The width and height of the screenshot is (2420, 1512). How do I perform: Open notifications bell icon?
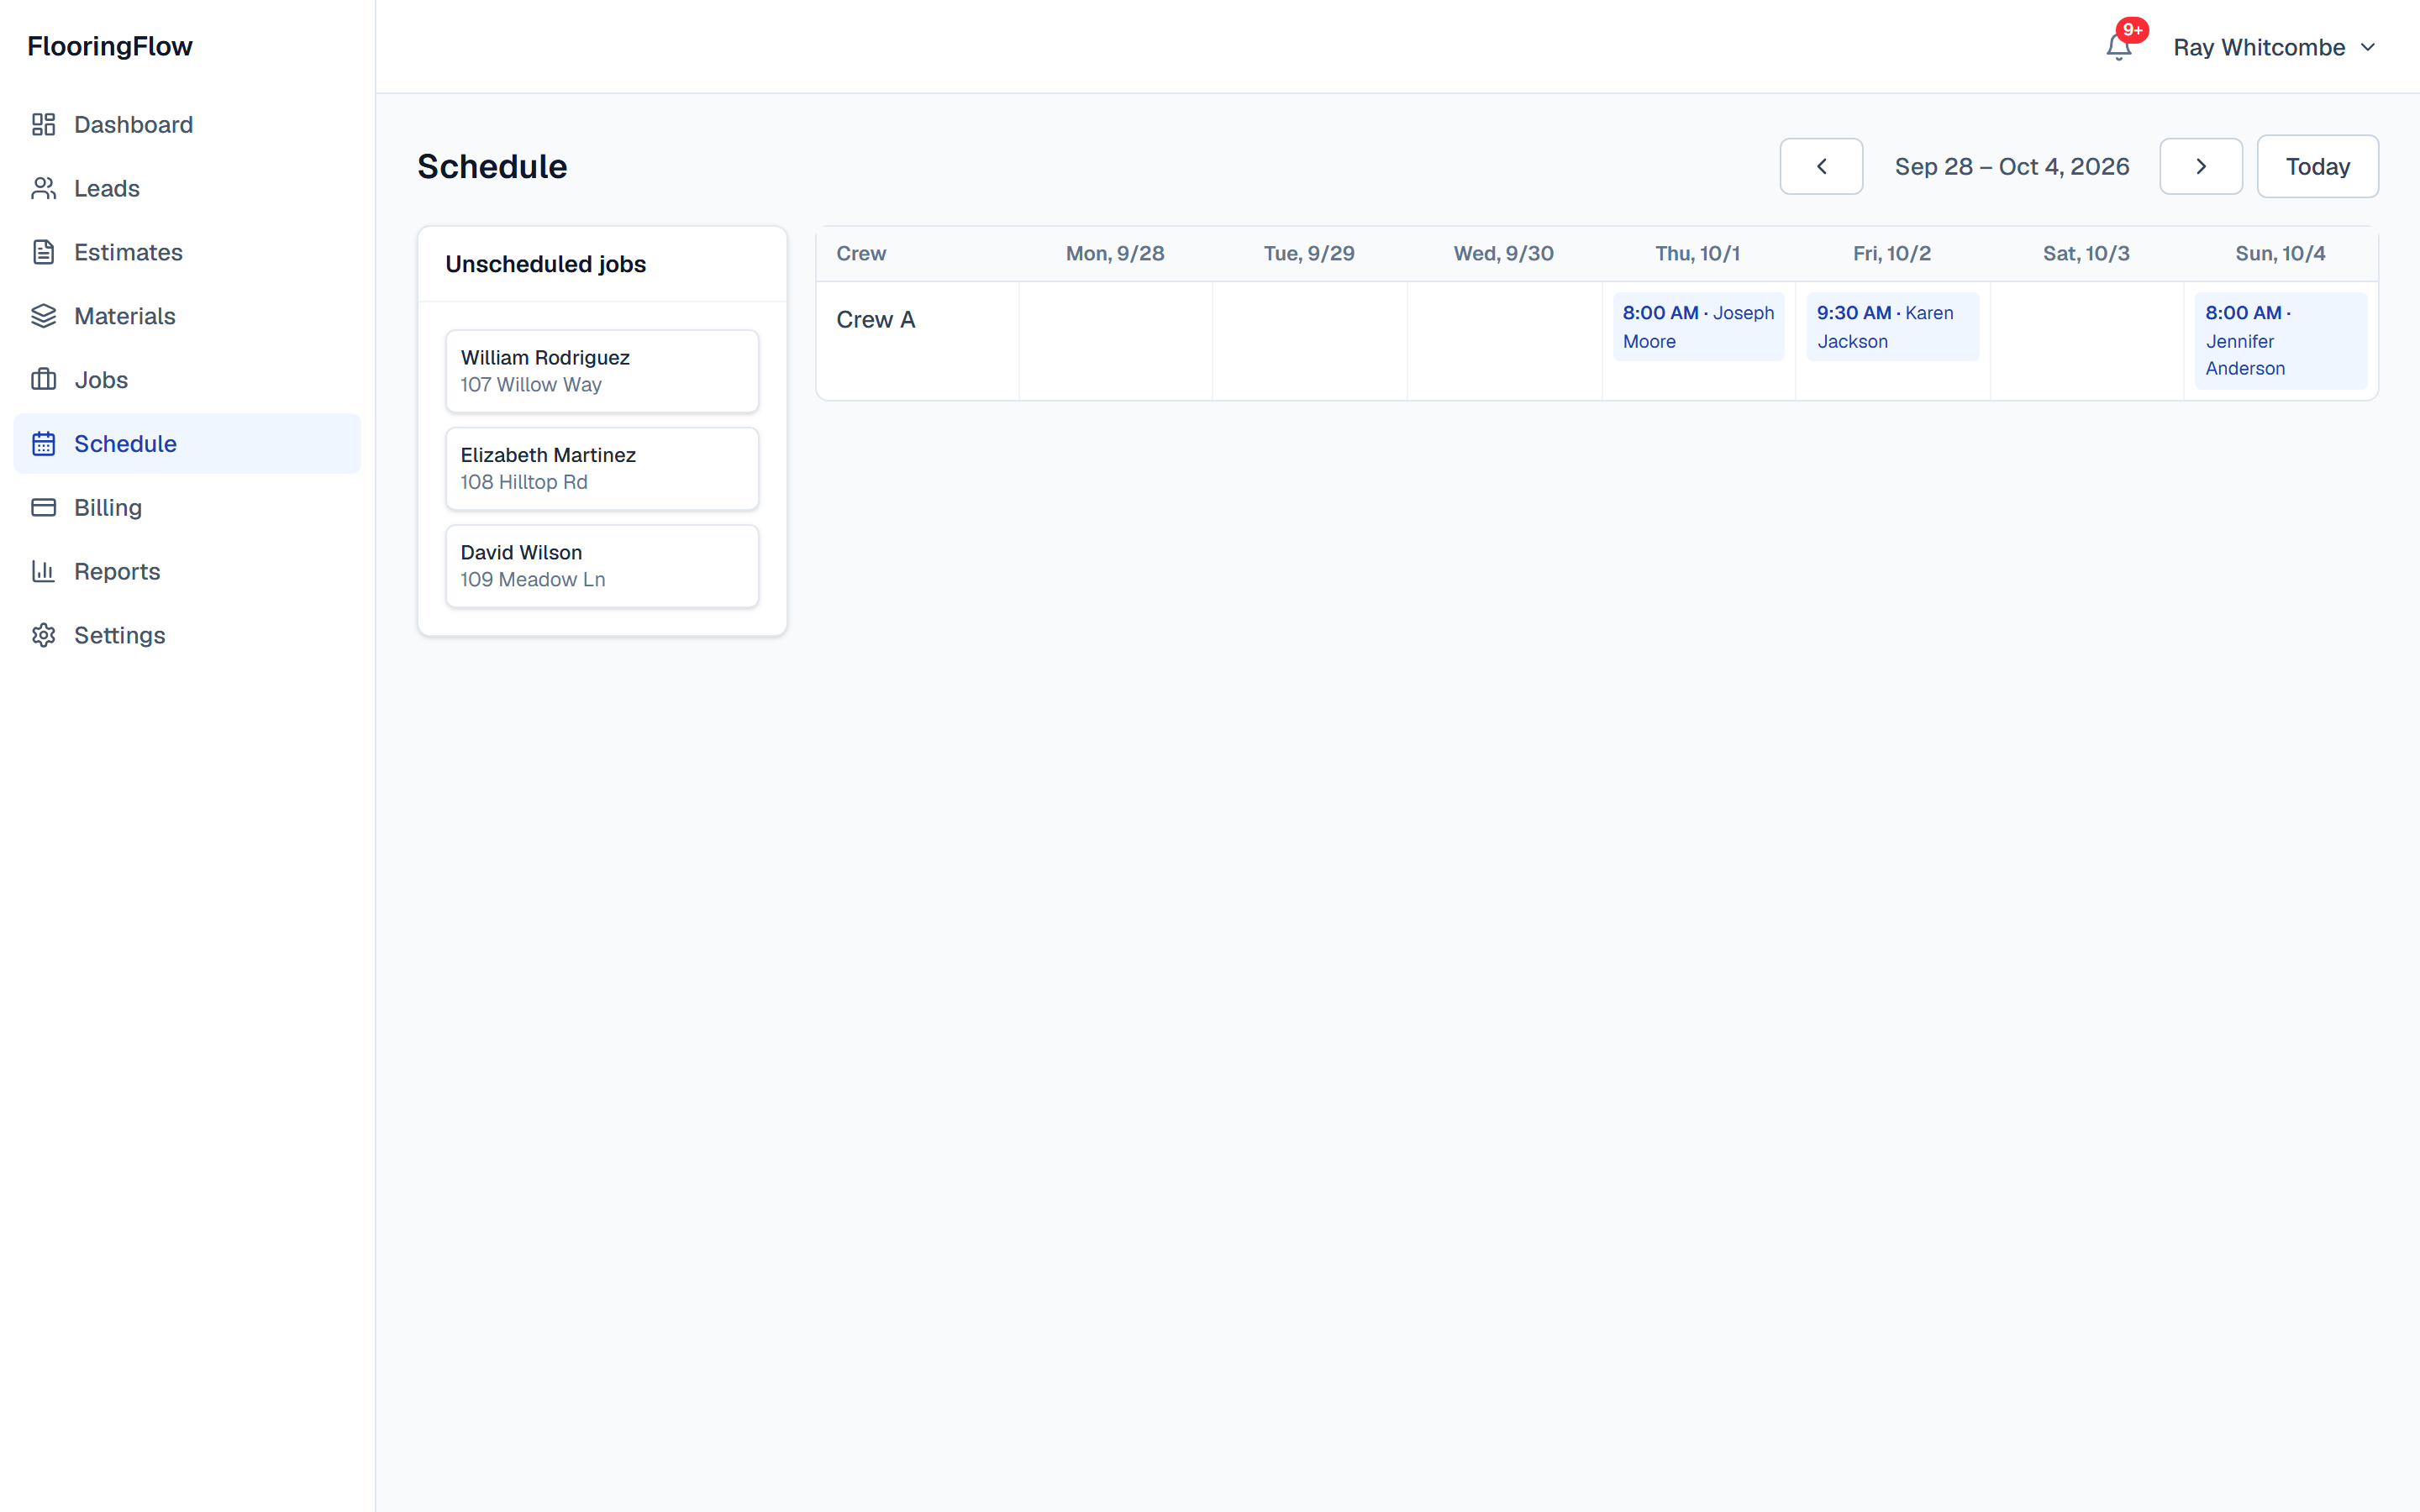tap(2118, 47)
